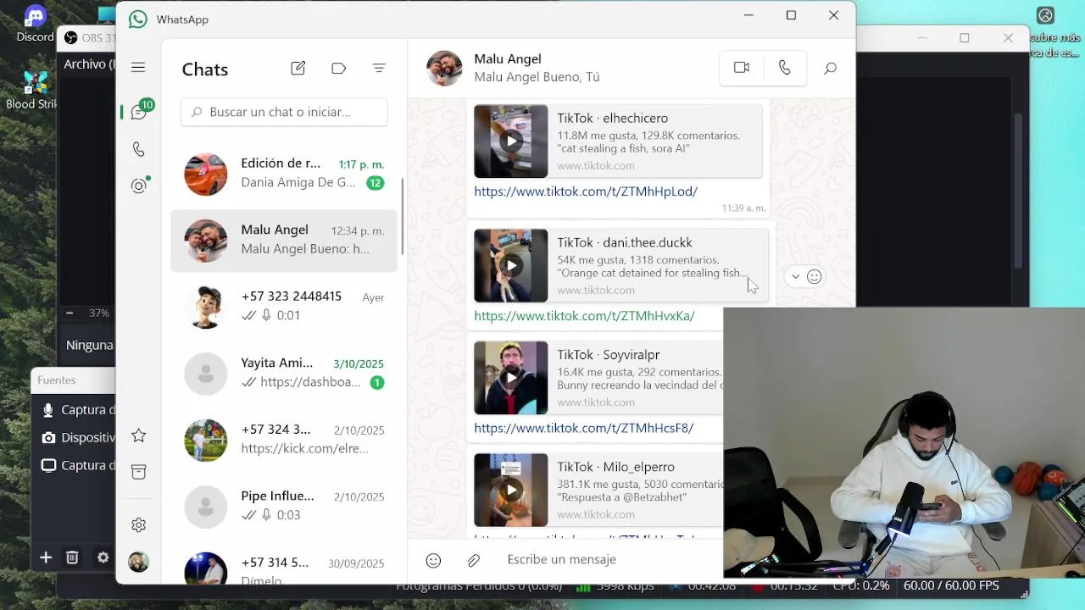The width and height of the screenshot is (1085, 610).
Task: Open the chat filter icon
Action: click(379, 69)
